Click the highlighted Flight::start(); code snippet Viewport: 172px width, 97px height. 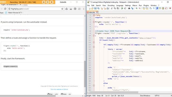(10, 67)
